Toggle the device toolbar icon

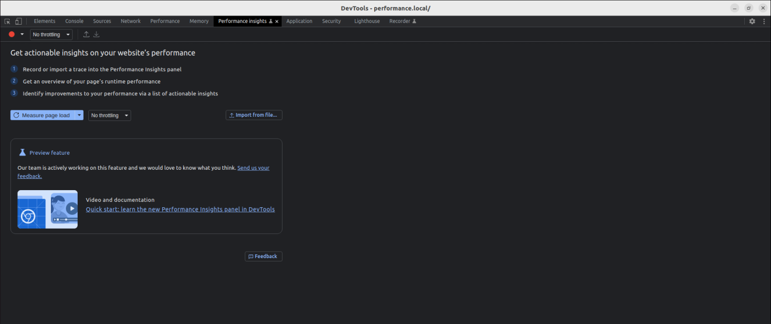[x=18, y=21]
